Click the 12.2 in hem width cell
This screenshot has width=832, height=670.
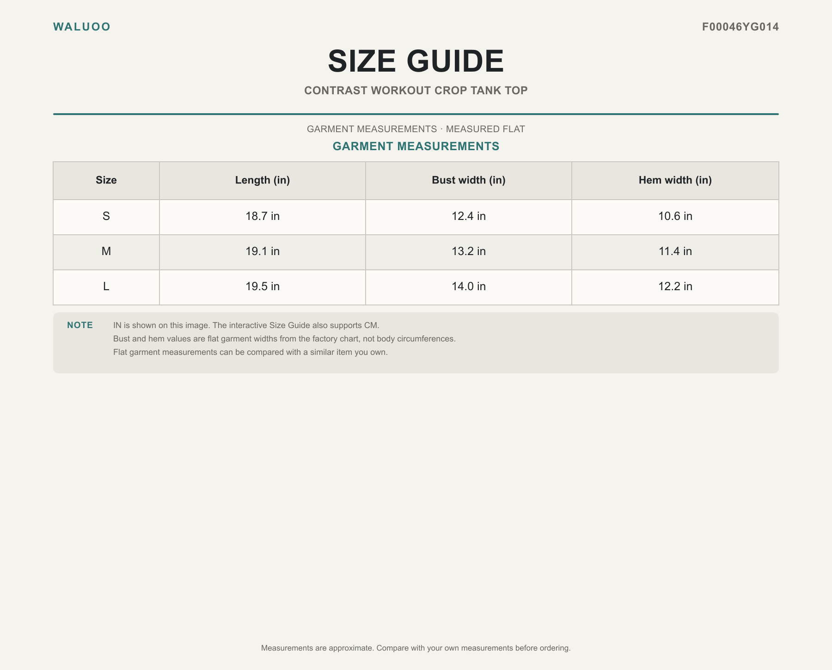[x=675, y=286]
